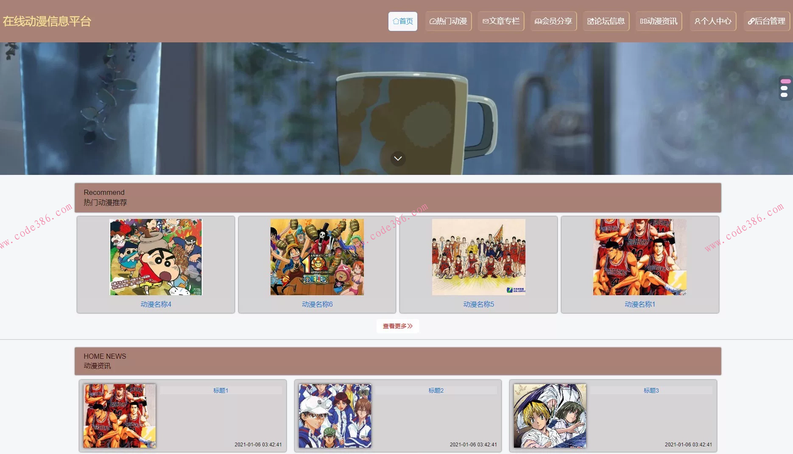
Task: Navigate to 动漫资讯 in top bar
Action: 659,21
